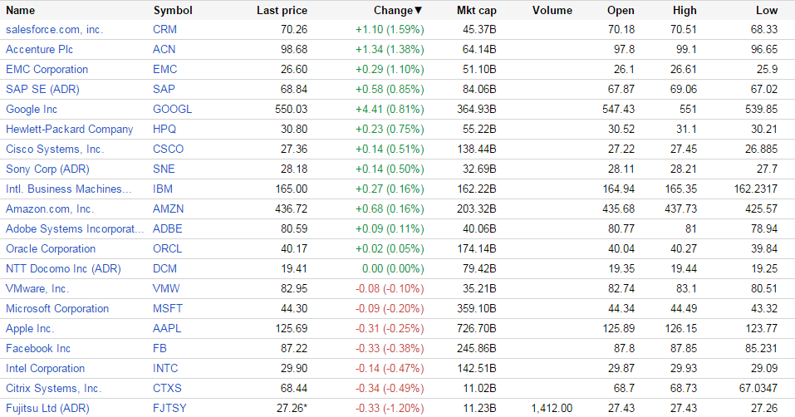Sort stocks by Name column header

point(21,11)
